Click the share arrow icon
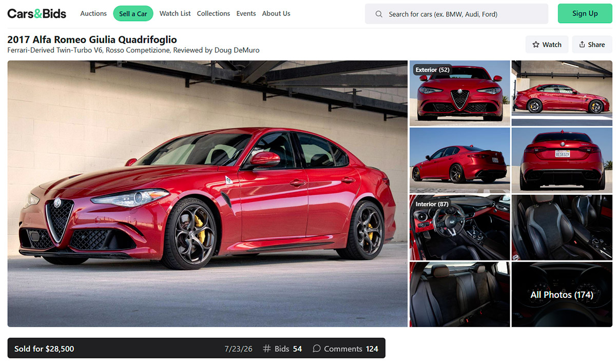 pos(582,45)
